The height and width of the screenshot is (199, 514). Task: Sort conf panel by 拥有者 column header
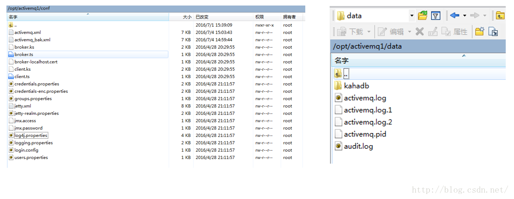293,17
